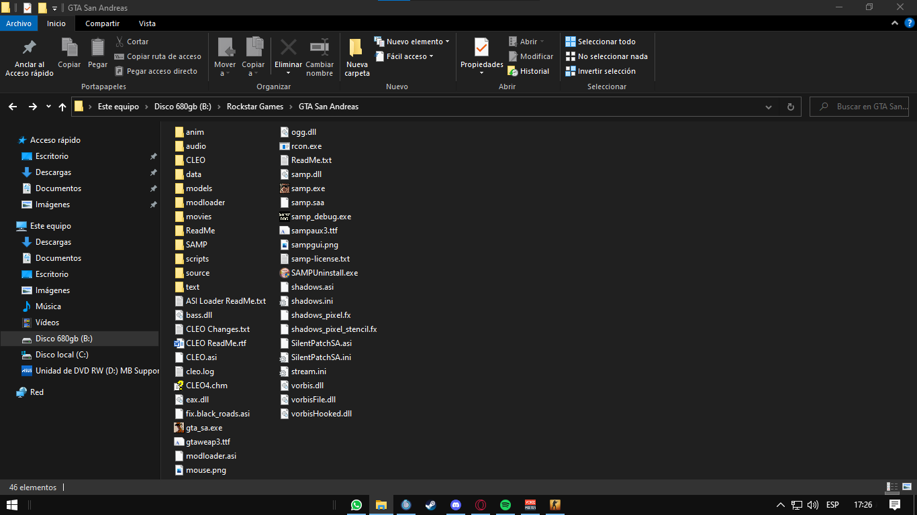Open the Archivo menu
Screen dimensions: 917x515
coord(19,23)
